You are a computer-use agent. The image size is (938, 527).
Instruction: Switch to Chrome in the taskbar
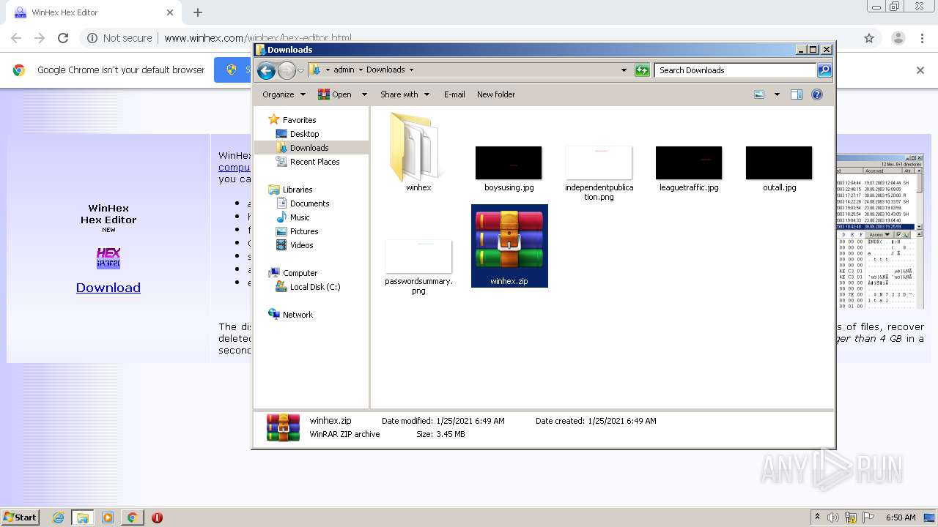pos(132,517)
